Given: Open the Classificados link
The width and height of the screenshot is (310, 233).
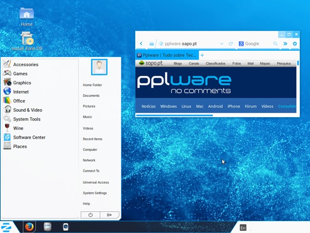Looking at the screenshot, I should pyautogui.click(x=215, y=63).
